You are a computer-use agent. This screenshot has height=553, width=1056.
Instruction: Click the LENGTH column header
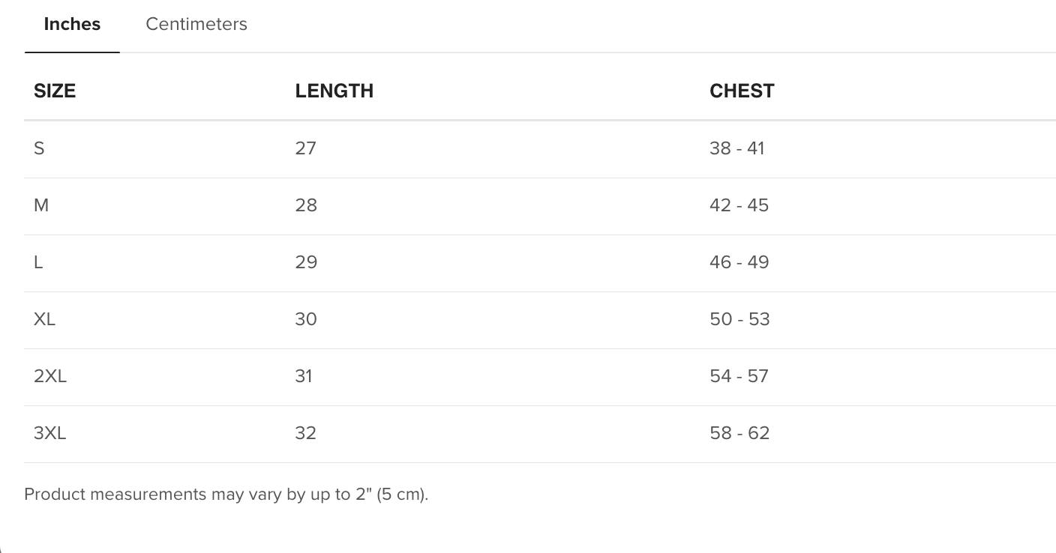click(334, 91)
